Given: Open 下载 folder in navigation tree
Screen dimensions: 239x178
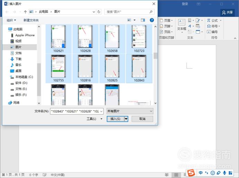Looking at the screenshot, I should 16,59.
